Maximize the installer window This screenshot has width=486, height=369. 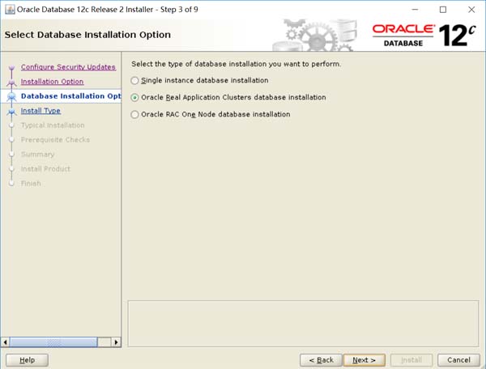(x=443, y=10)
